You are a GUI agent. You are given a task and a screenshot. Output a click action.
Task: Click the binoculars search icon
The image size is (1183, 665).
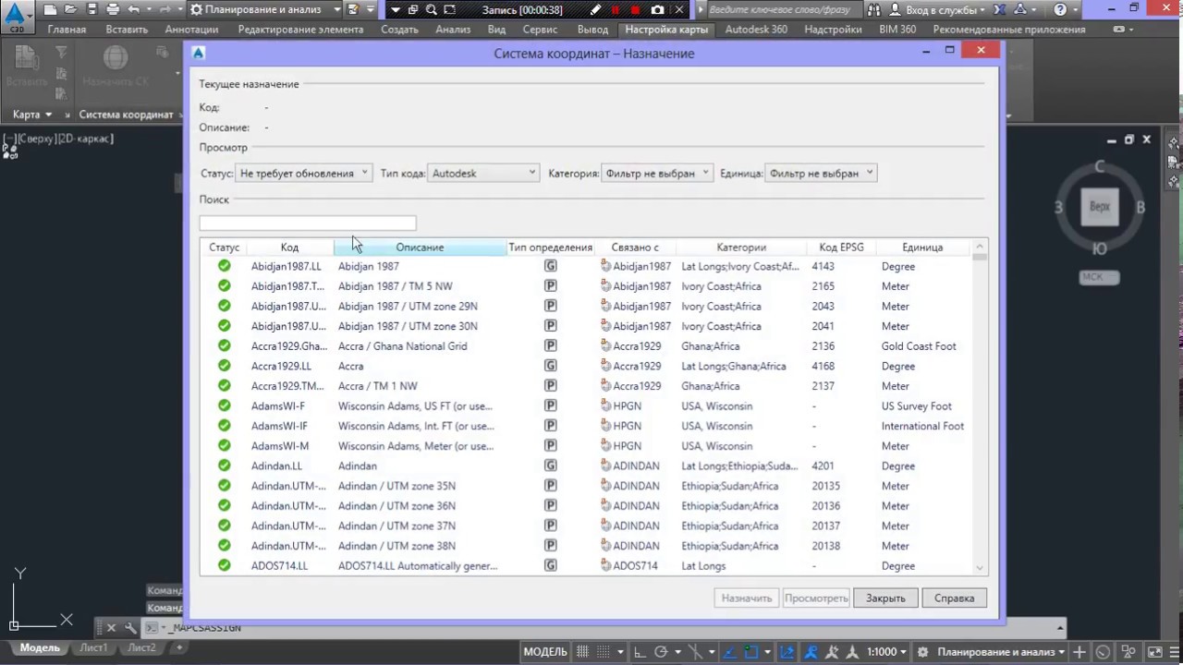[x=874, y=10]
